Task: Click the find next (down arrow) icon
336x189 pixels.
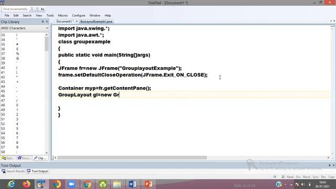Action: [32, 9]
